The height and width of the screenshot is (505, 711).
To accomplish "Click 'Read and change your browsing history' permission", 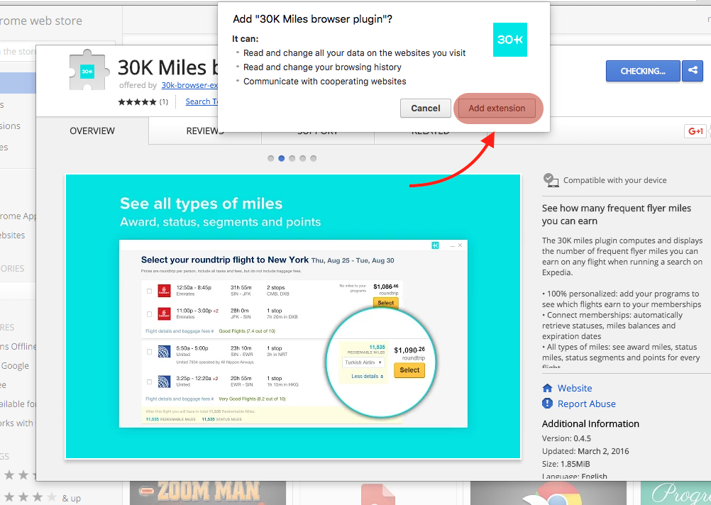I will 322,67.
